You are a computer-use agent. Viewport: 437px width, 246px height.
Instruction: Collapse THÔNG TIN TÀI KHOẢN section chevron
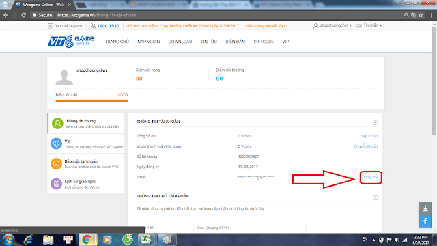point(375,123)
